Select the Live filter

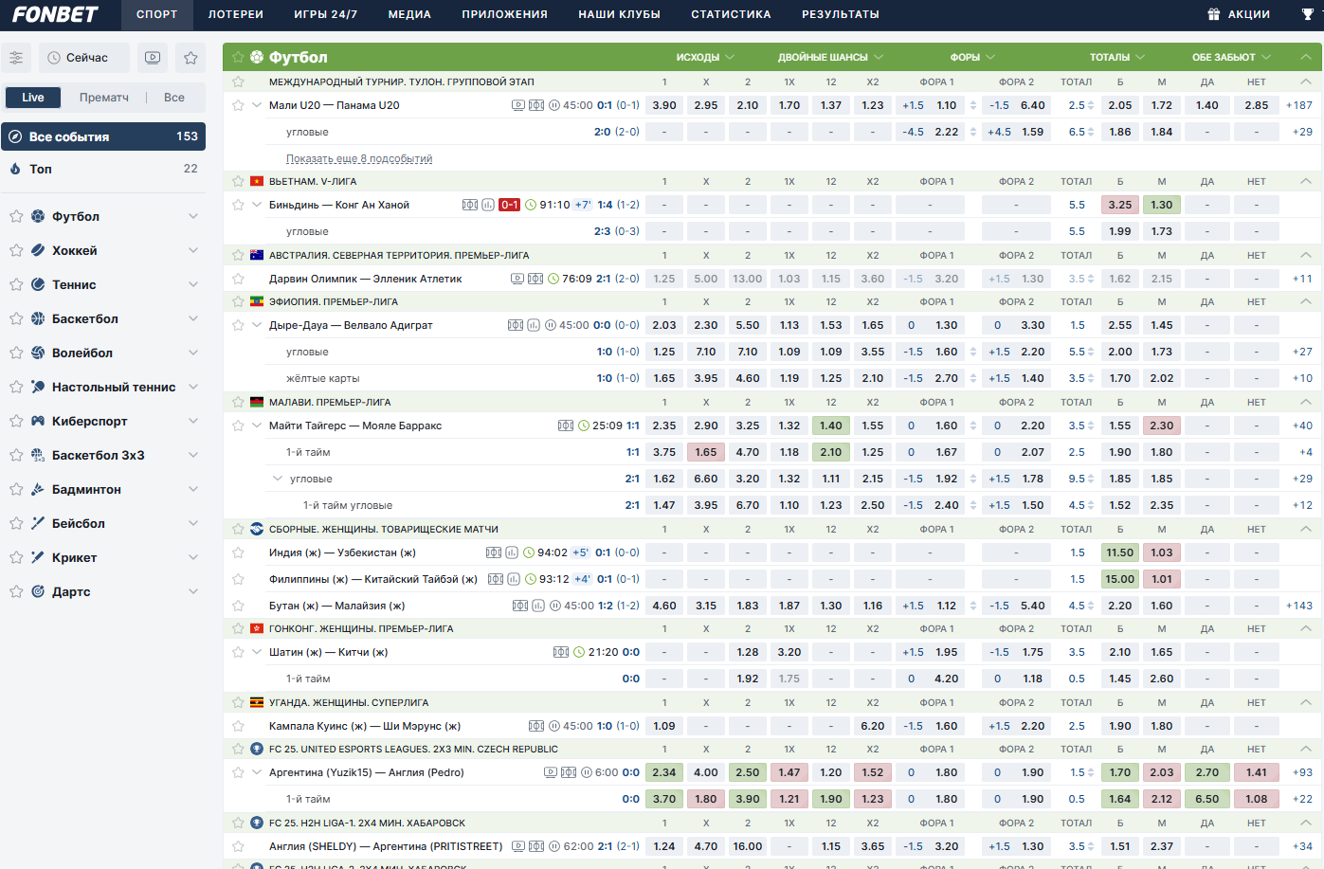click(33, 98)
